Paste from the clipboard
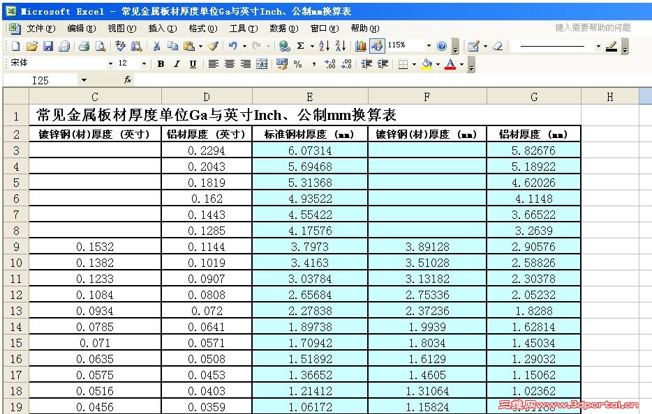This screenshot has height=414, width=652. pos(189,46)
